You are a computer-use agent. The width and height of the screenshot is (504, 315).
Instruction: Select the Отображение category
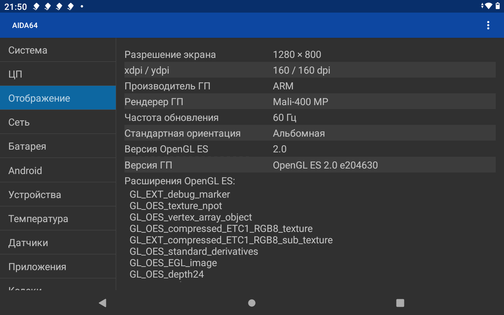tap(58, 98)
